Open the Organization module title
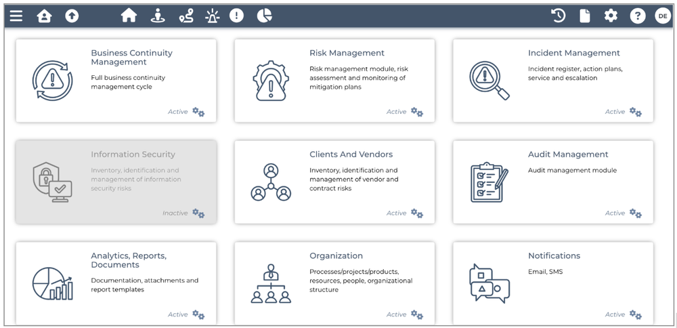677x328 pixels. point(336,256)
